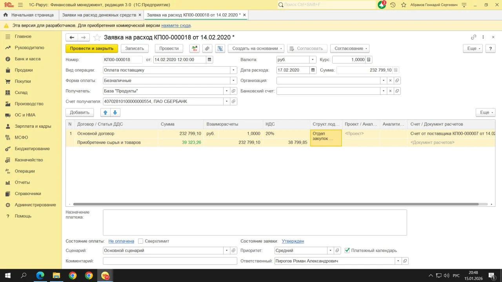Open the notifications bell in the top bar
This screenshot has width=502, height=282.
click(381, 5)
